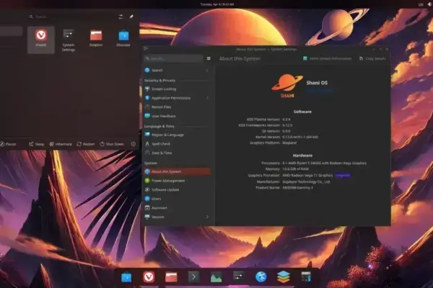Click the System Settings window title icon

point(146,49)
